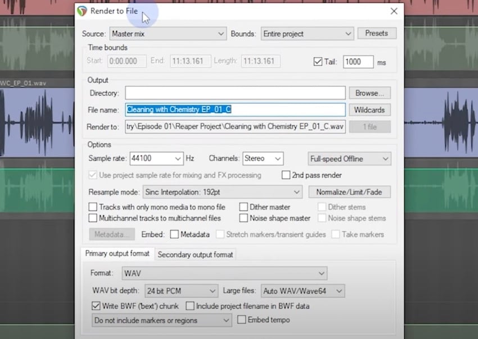Click the Render to path field

click(235, 127)
